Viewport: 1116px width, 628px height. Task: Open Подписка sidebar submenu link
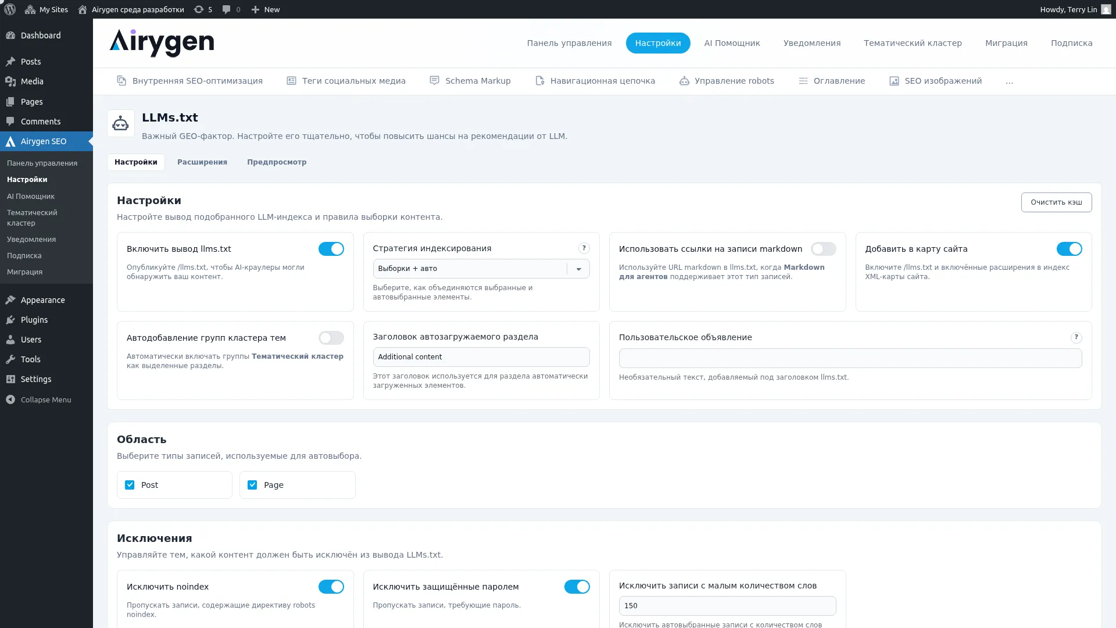24,256
